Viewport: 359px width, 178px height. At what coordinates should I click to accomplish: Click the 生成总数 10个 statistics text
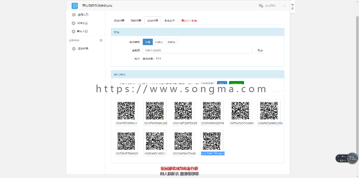click(152, 59)
